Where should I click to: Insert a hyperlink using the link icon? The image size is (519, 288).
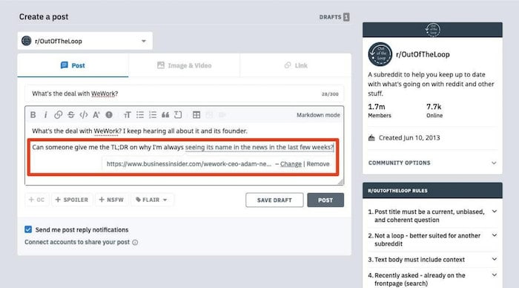59,115
